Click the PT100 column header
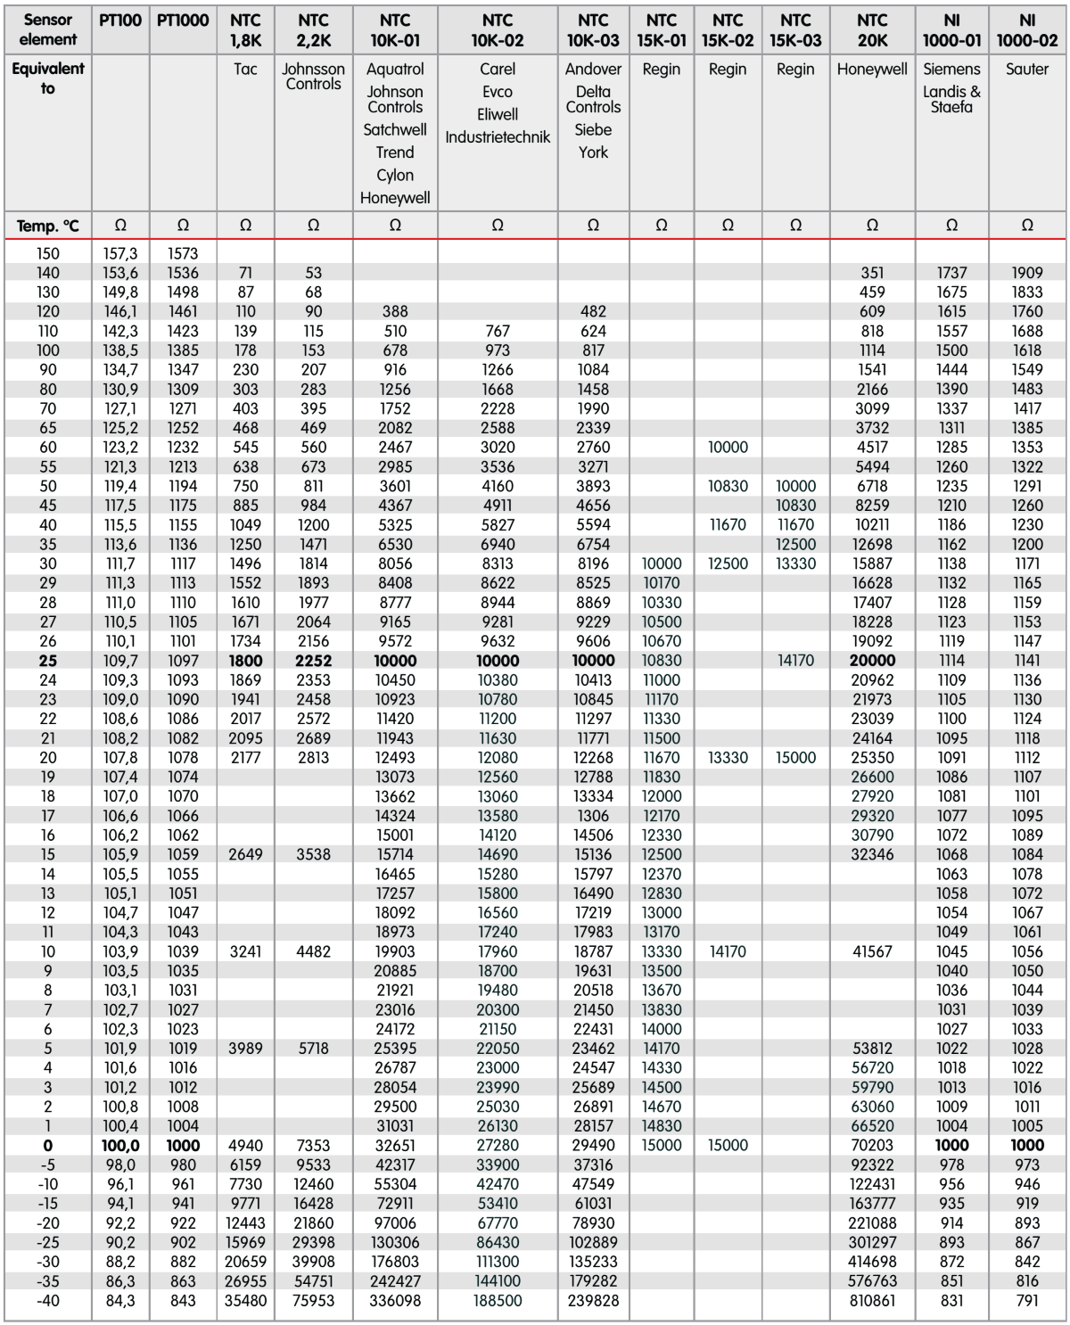Viewport: 1070px width, 1325px height. [120, 21]
